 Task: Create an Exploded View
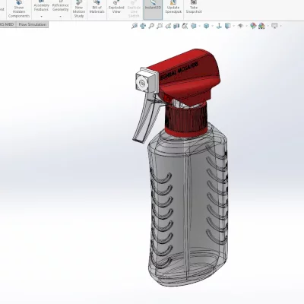click(x=116, y=8)
